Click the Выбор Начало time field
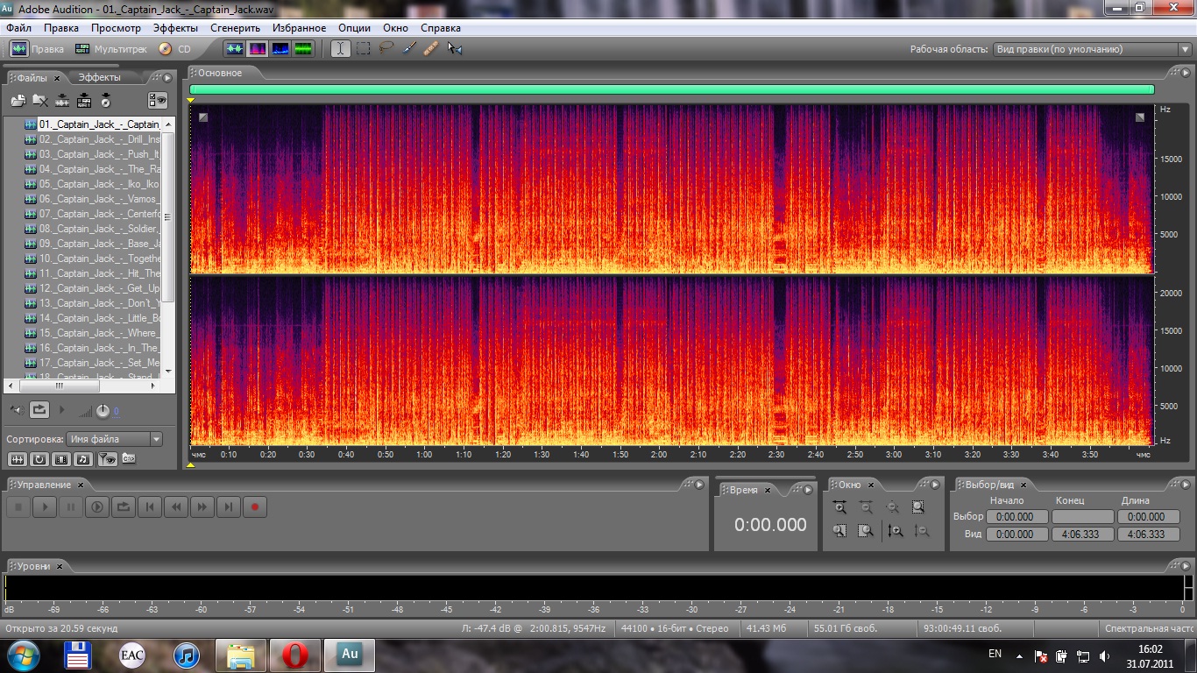Viewport: 1197px width, 673px height. click(x=1016, y=517)
